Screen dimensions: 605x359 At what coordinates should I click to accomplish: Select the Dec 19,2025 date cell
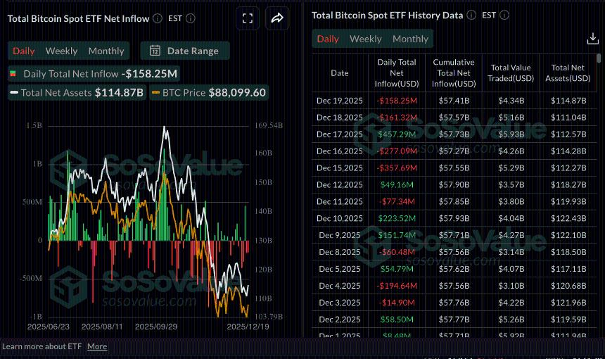(x=340, y=101)
